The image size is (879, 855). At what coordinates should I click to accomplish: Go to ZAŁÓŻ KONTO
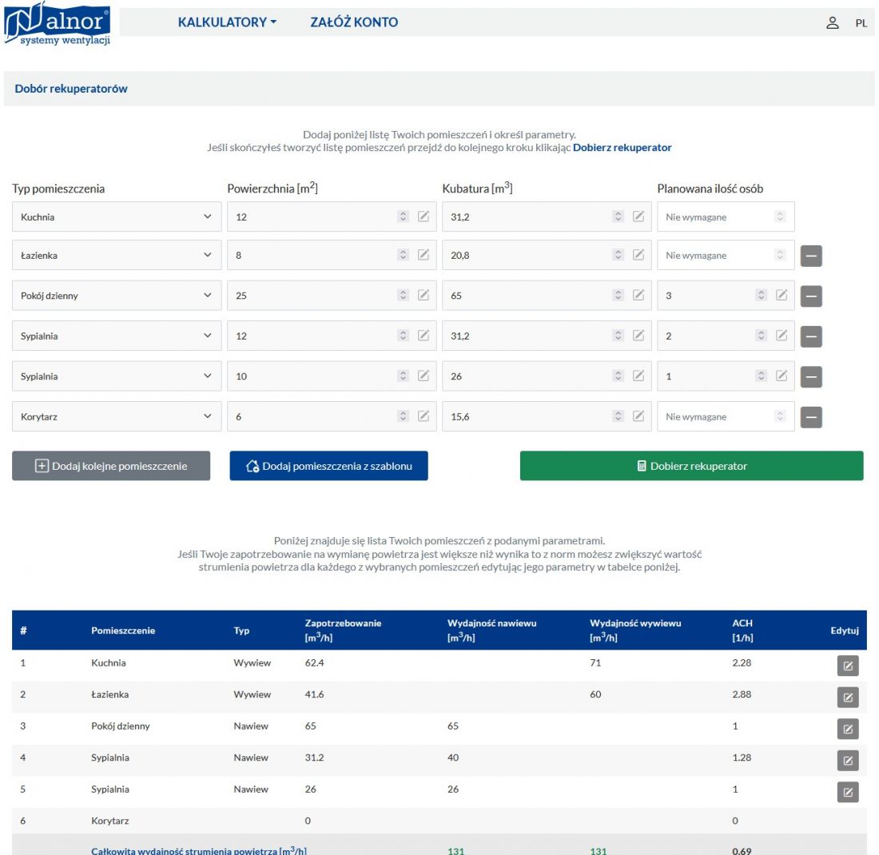tap(354, 22)
